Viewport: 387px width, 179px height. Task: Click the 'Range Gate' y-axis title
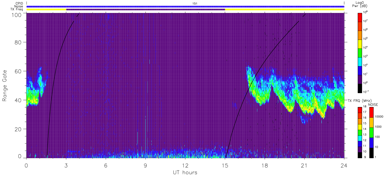coord(5,85)
